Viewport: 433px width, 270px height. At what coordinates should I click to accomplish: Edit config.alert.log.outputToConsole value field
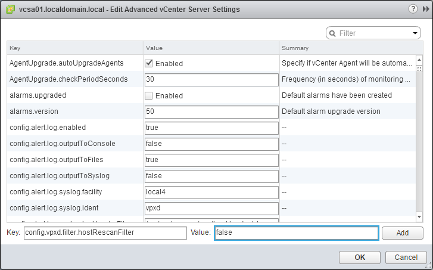pos(211,144)
